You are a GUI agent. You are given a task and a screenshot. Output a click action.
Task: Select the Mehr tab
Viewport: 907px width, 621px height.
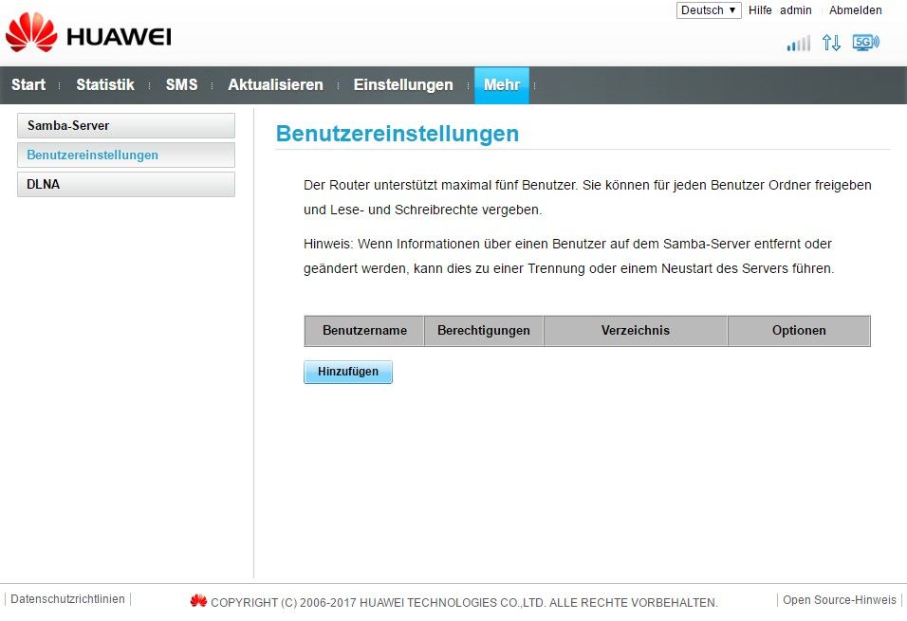click(x=502, y=85)
